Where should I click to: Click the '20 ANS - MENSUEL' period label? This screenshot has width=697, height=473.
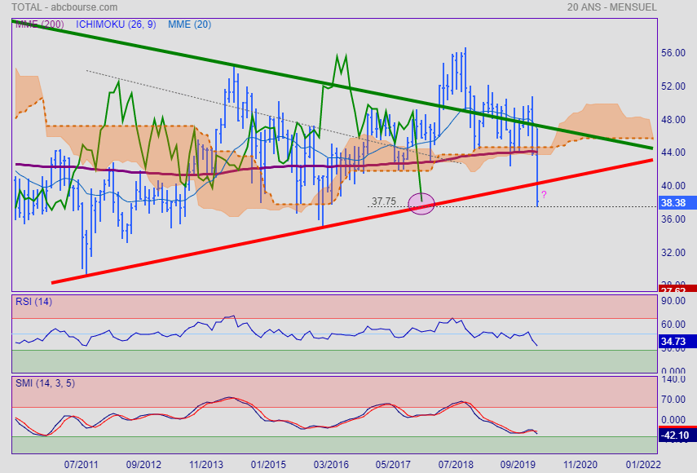611,7
